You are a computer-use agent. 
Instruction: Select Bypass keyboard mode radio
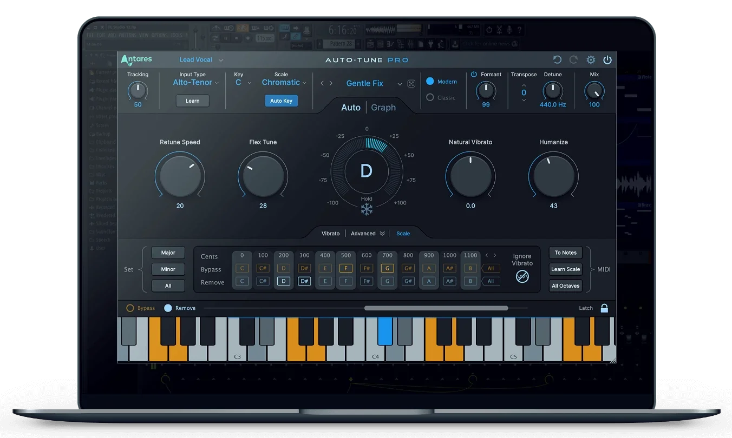(x=130, y=308)
